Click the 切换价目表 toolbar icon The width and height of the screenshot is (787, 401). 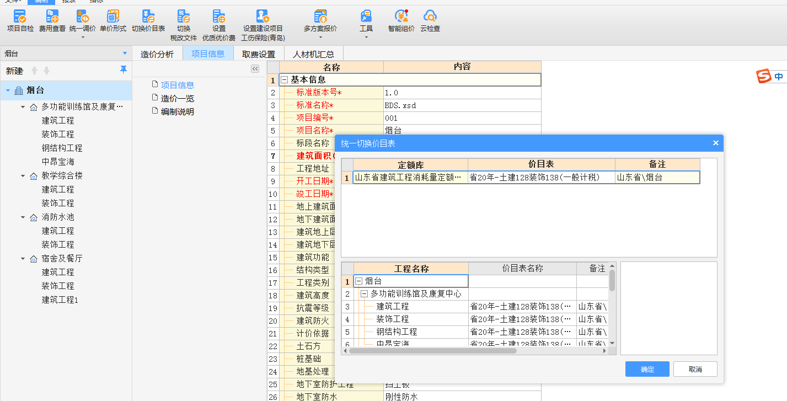coord(148,21)
